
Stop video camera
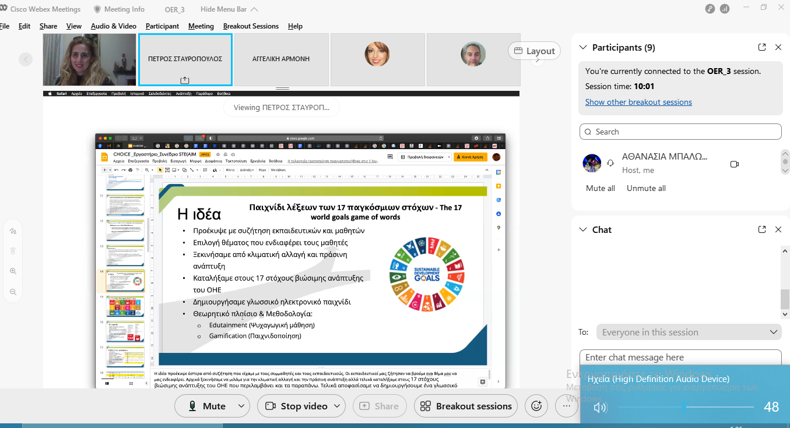tap(296, 406)
